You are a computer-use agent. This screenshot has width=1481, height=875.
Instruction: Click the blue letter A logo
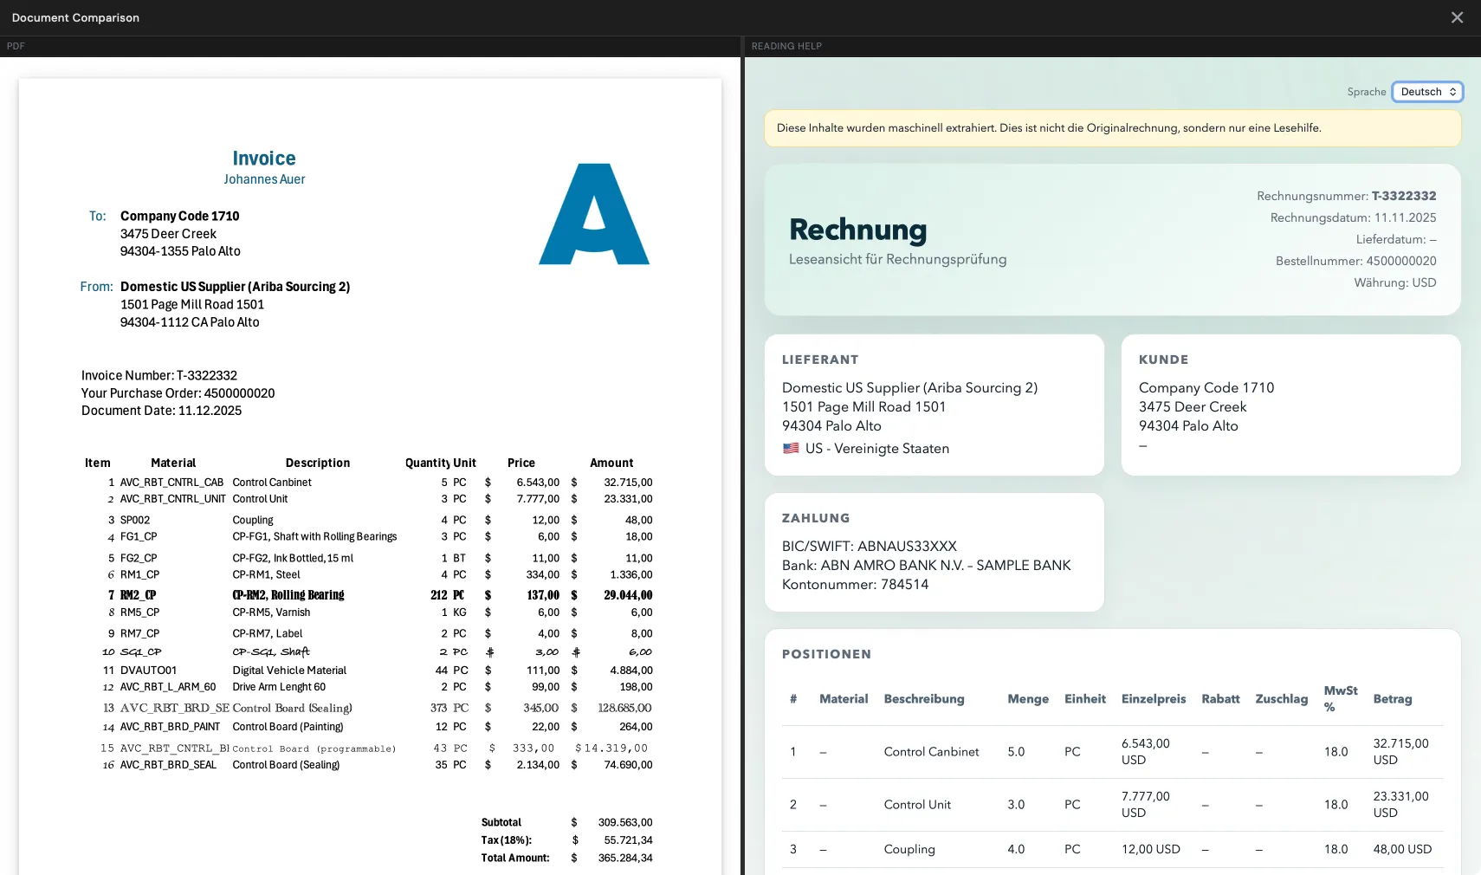(x=594, y=214)
